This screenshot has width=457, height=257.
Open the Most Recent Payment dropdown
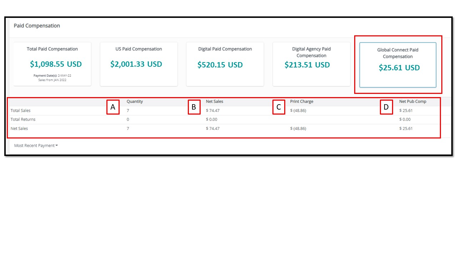[x=36, y=146]
